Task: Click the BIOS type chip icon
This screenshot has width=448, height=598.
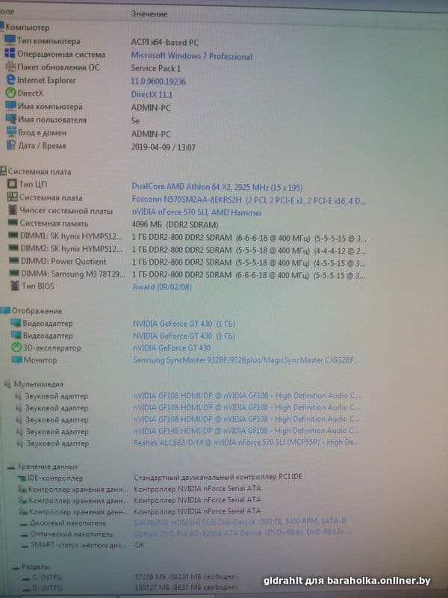Action: pos(15,286)
